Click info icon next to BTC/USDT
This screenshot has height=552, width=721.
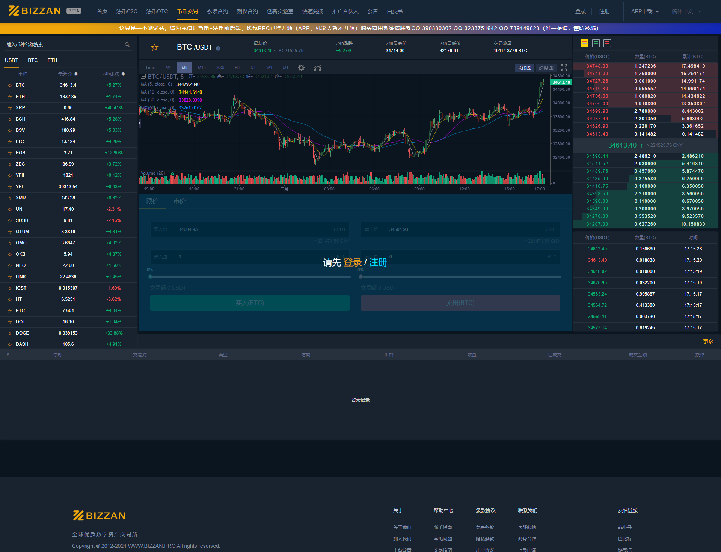(218, 48)
